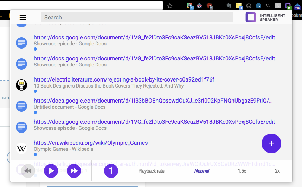Click the gray 't' extension icon
This screenshot has height=187, width=302.
[278, 6]
